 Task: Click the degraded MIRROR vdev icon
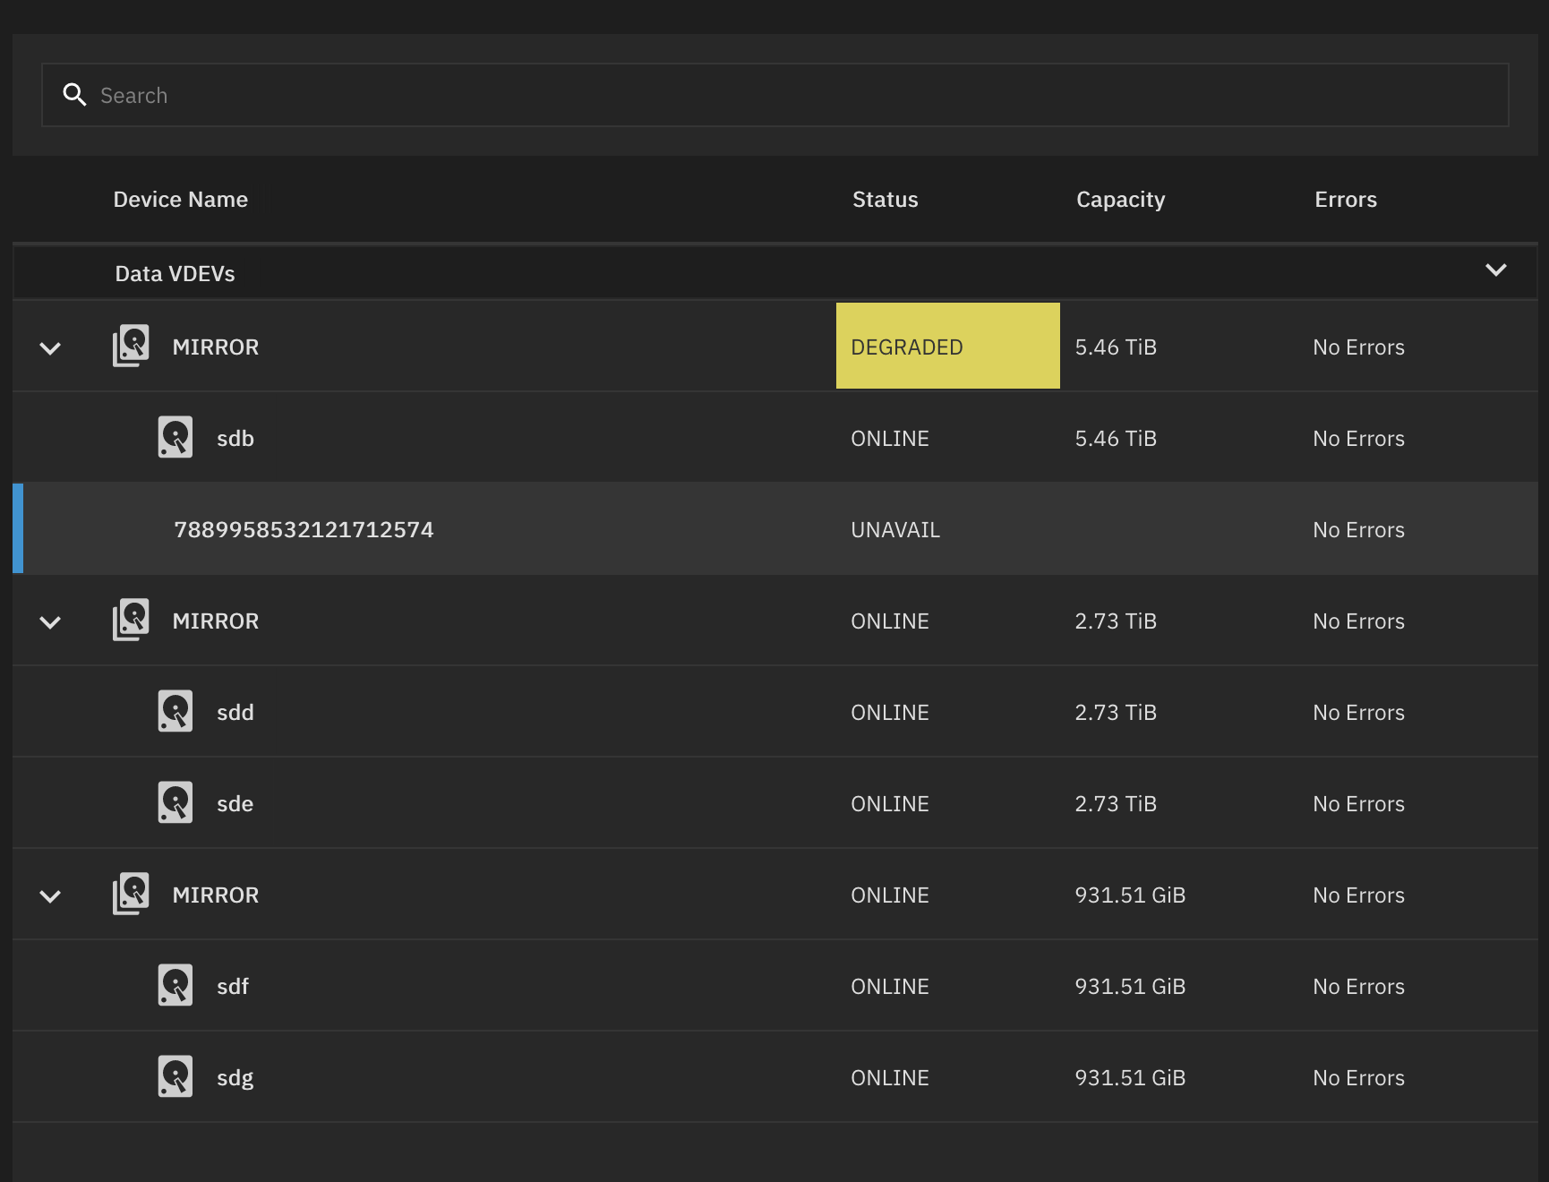click(x=131, y=346)
